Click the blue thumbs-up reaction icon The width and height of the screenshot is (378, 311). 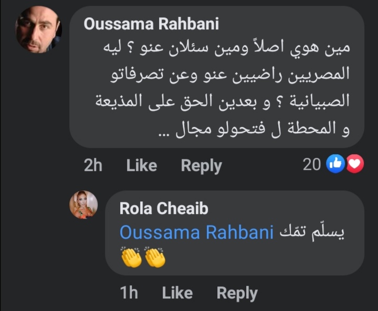click(334, 165)
